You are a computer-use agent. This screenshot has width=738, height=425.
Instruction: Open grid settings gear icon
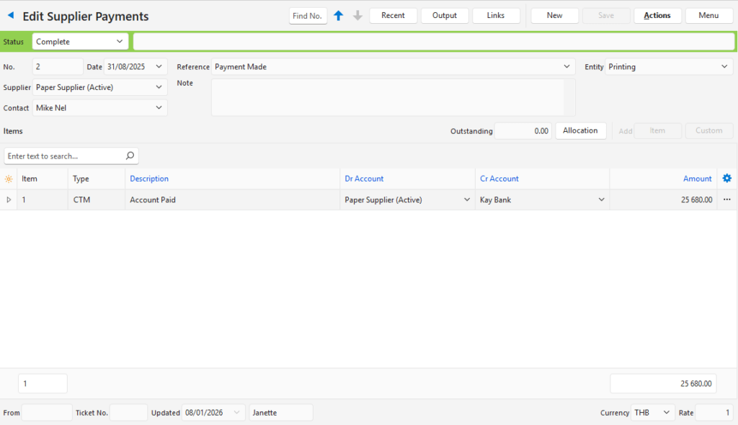726,179
